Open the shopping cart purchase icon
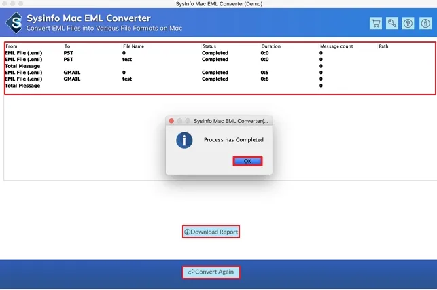This screenshot has height=290, width=437. (376, 23)
